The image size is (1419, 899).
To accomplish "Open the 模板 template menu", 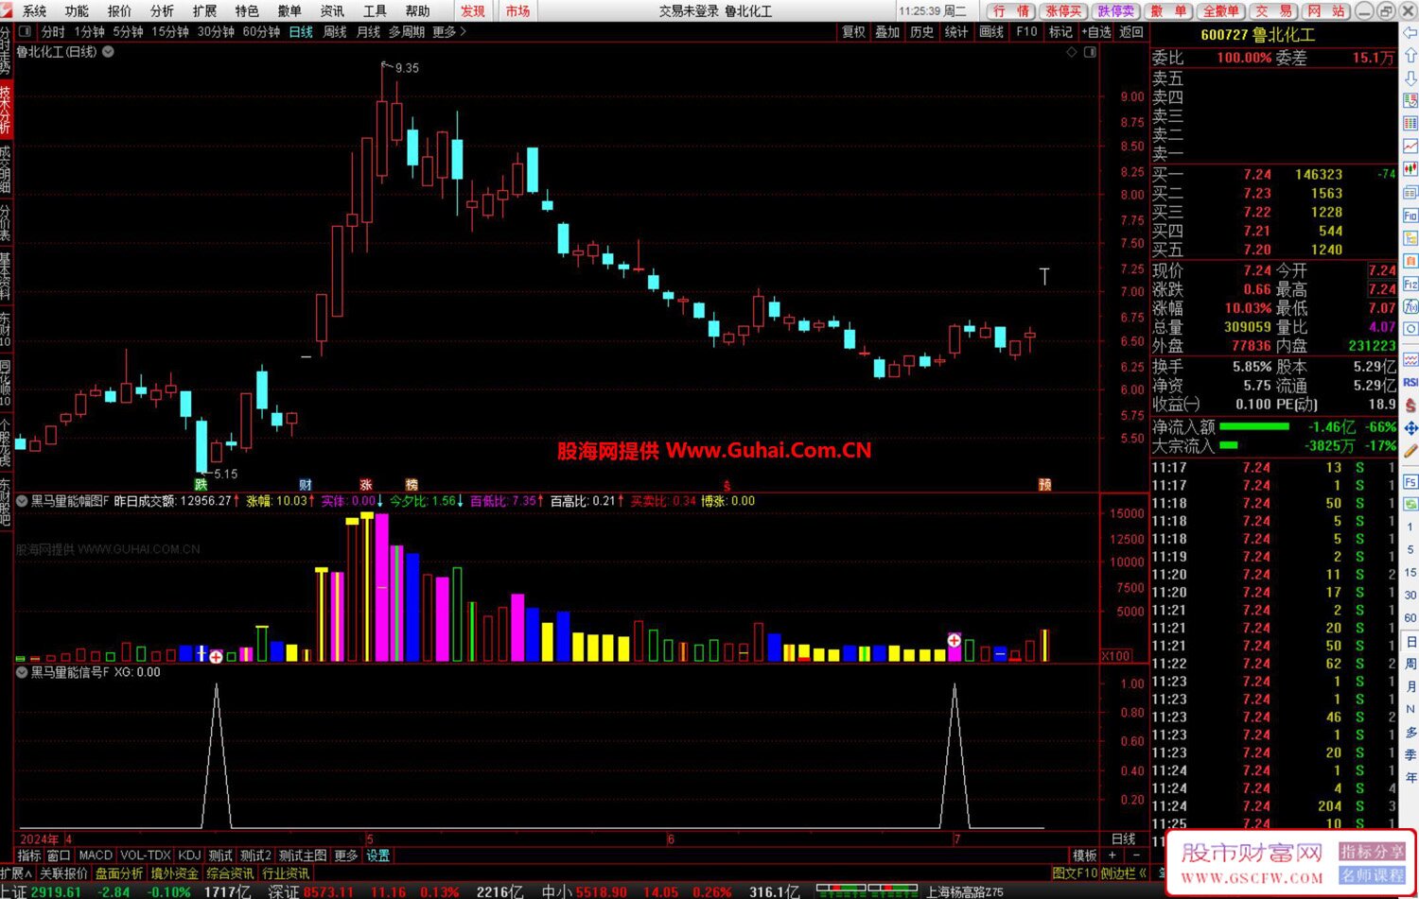I will 1085,856.
